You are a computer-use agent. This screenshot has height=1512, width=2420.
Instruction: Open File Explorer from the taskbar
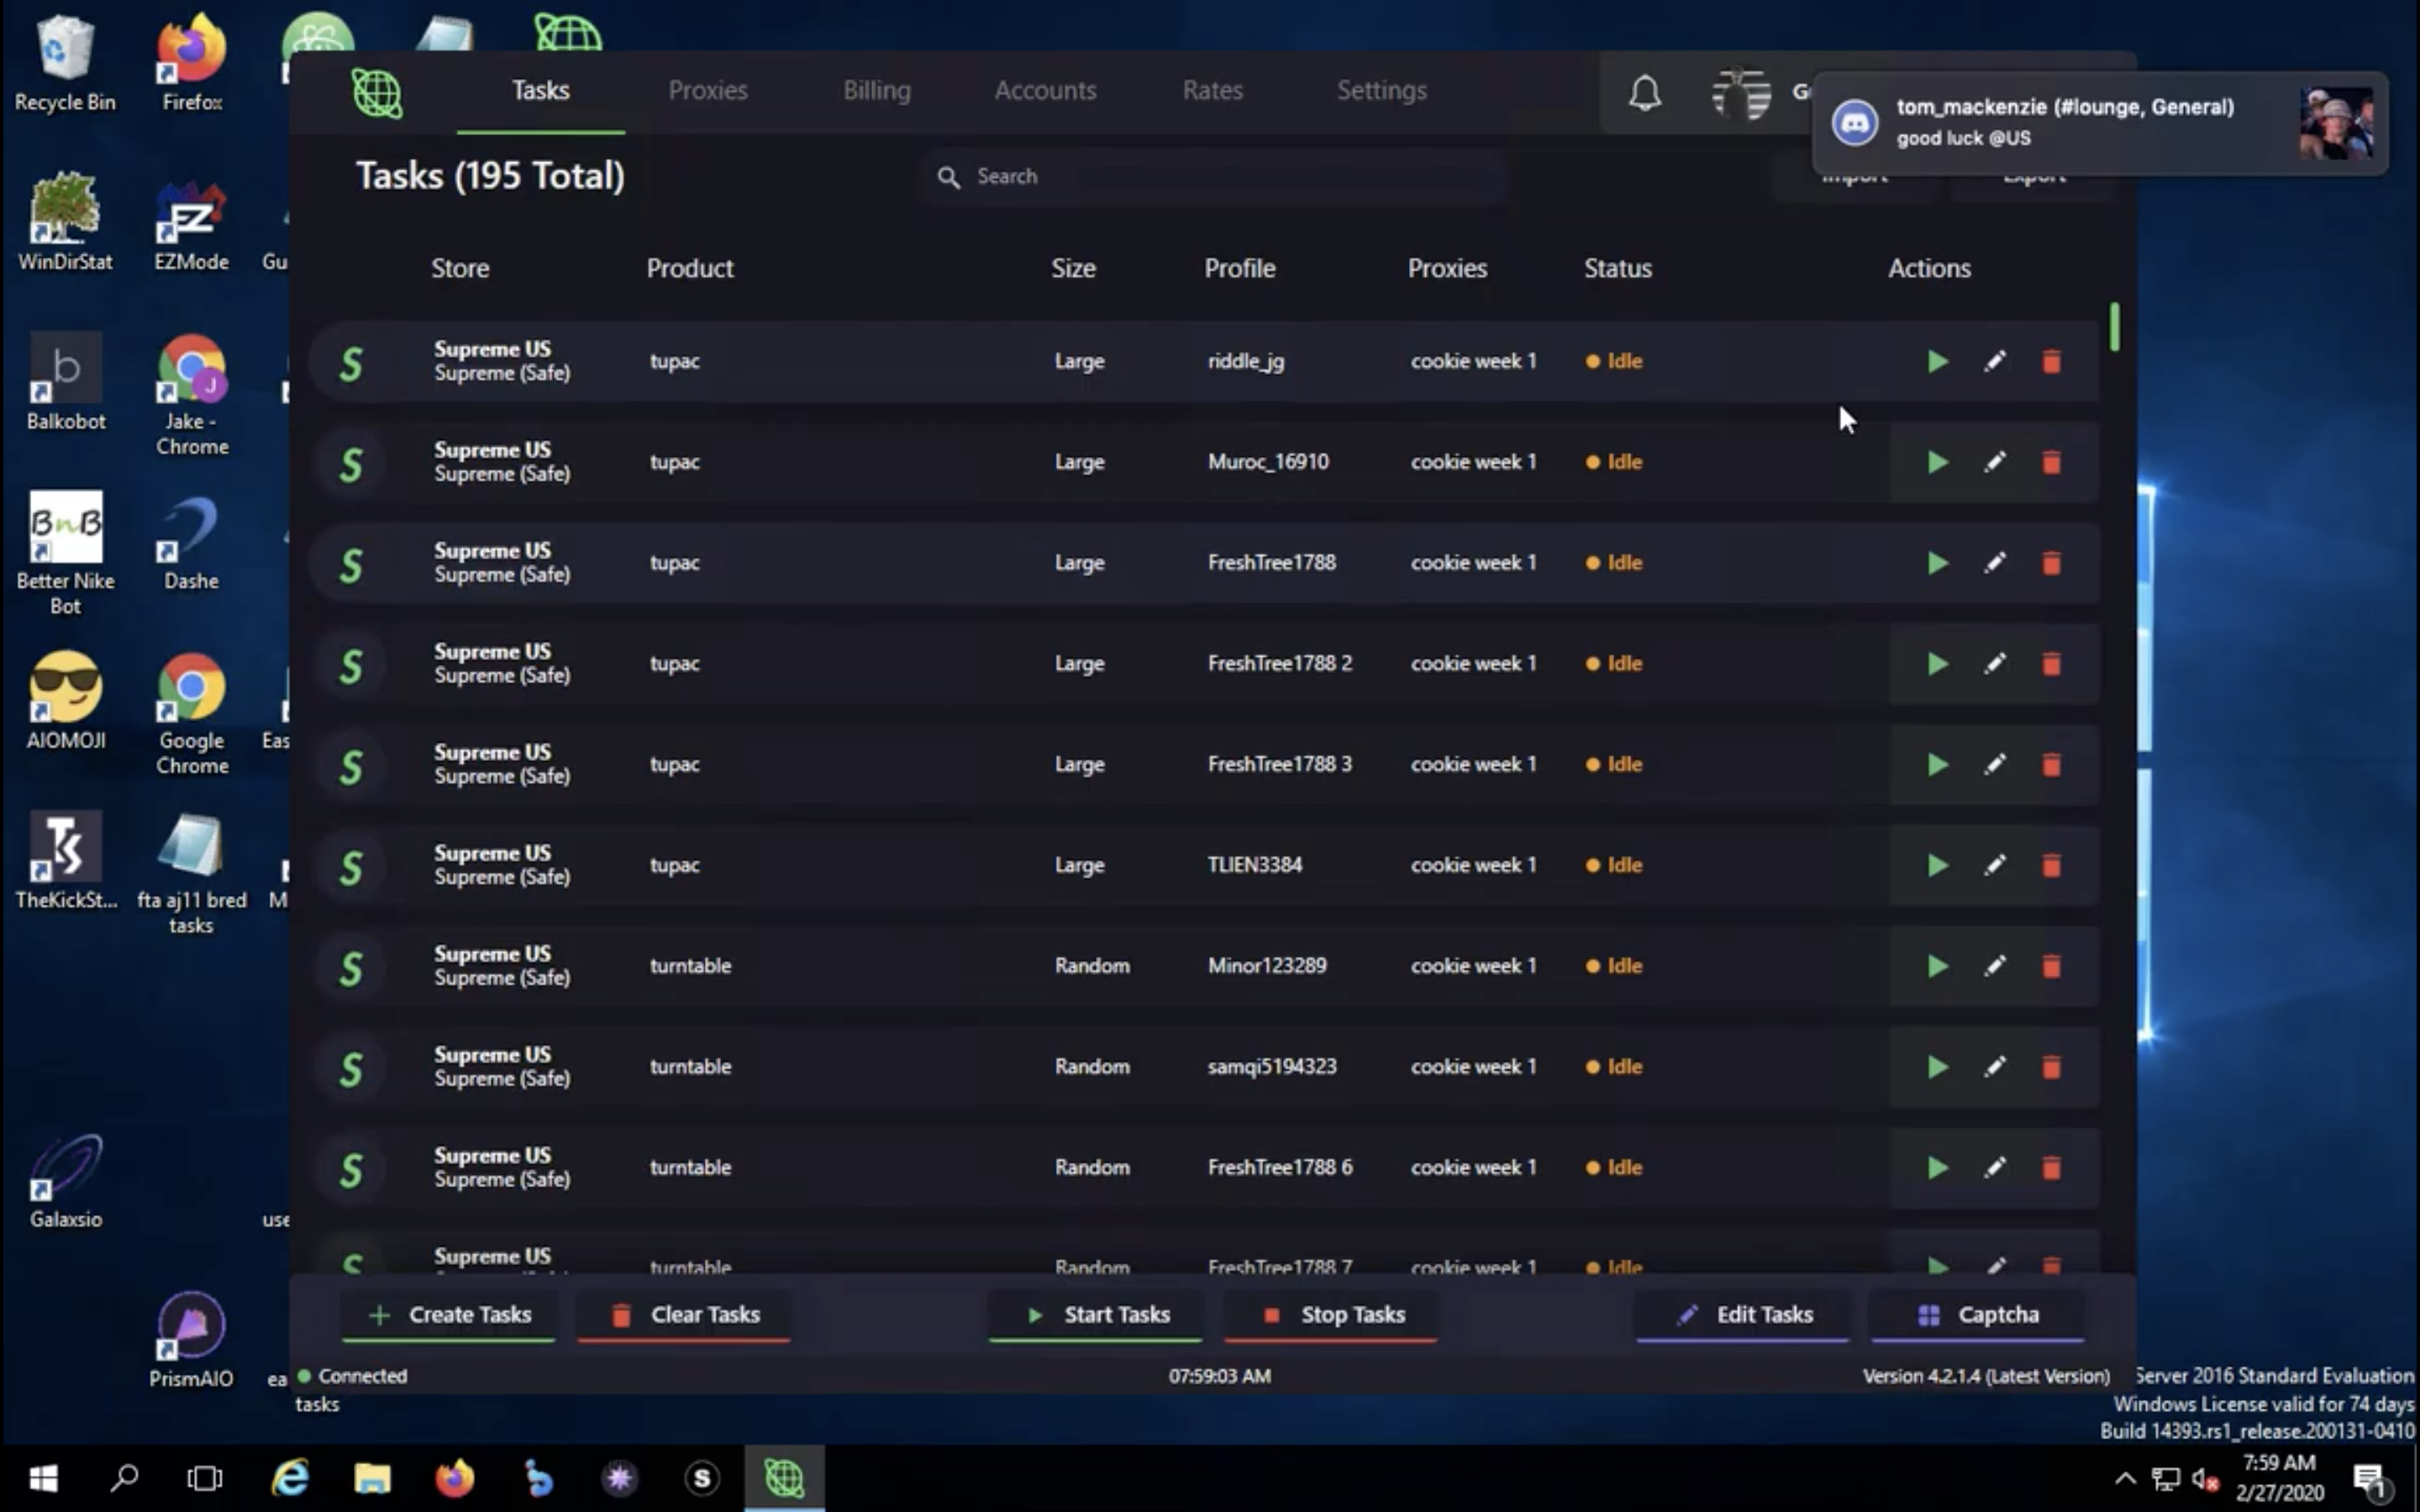pos(372,1478)
